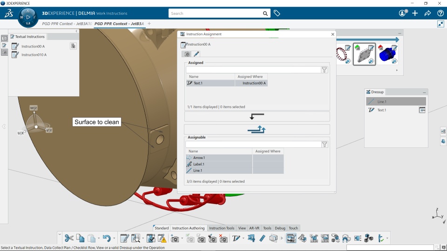447x251 pixels.
Task: Open dropdown arrow next to Undo
Action: 114,238
